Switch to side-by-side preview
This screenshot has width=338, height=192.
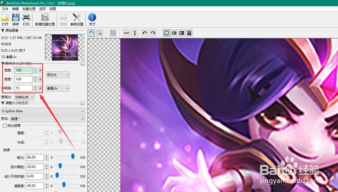point(182,33)
